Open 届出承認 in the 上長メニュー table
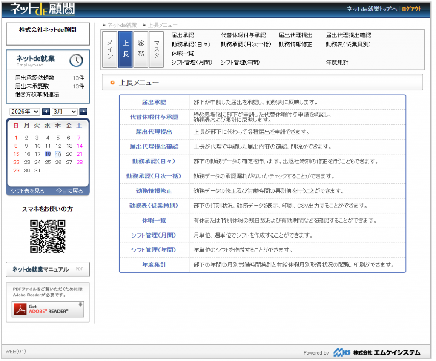The width and height of the screenshot is (436, 361). pos(154,102)
